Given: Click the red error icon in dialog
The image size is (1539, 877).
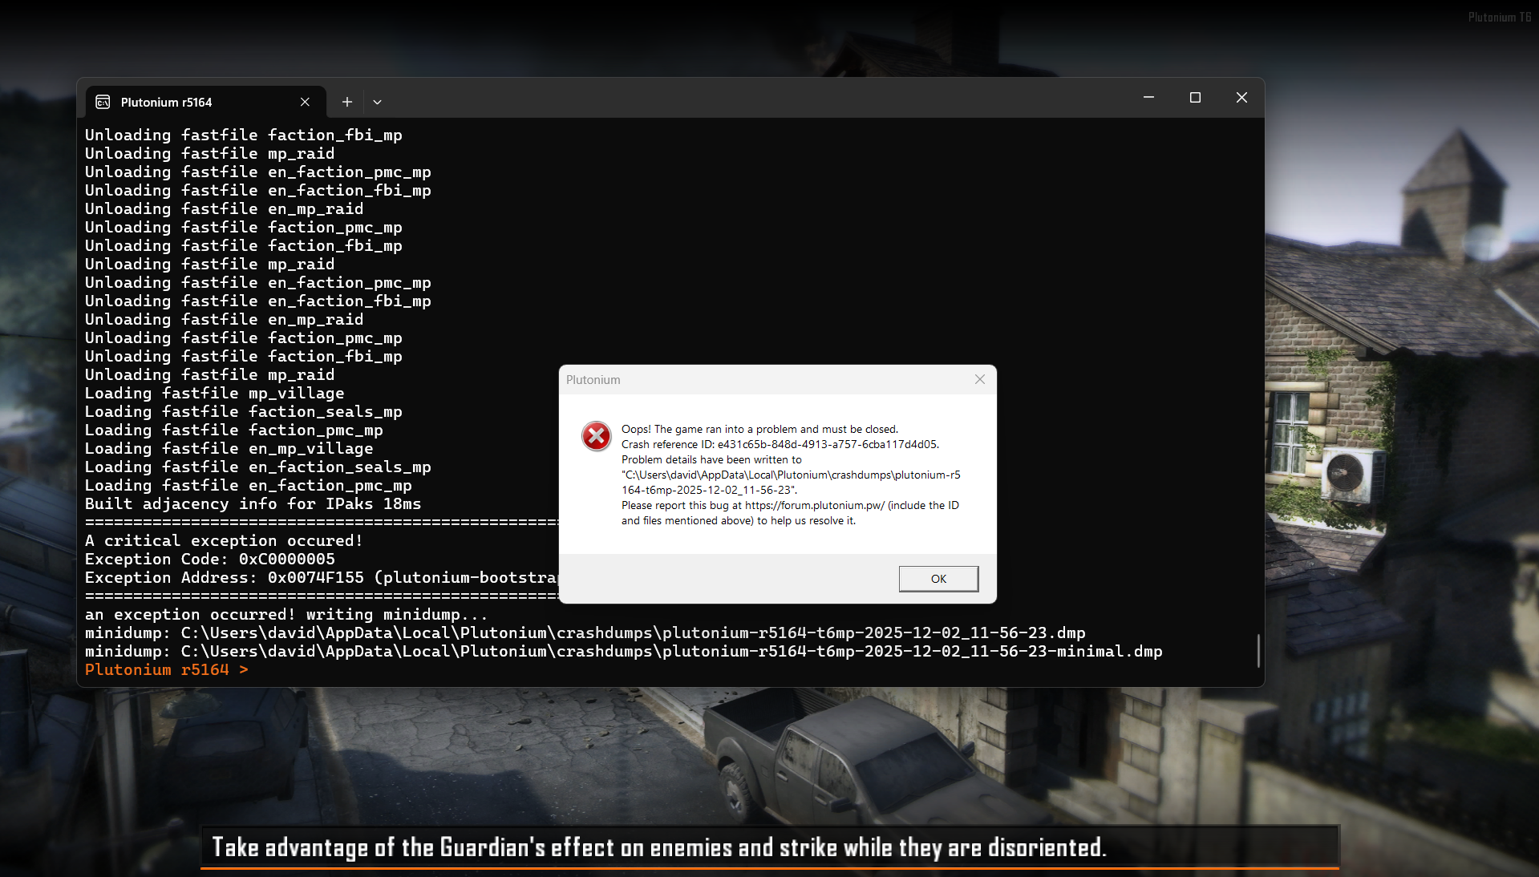Looking at the screenshot, I should pyautogui.click(x=596, y=436).
